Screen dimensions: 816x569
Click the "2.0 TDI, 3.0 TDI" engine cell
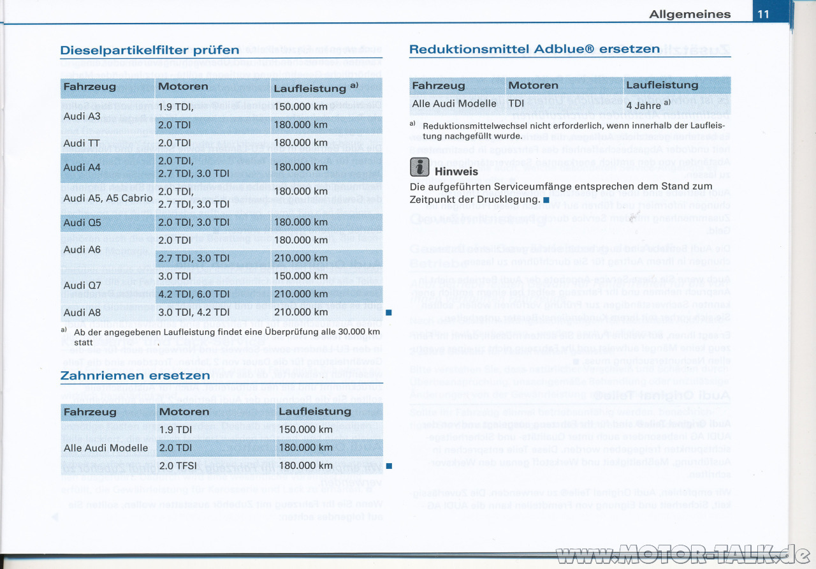pyautogui.click(x=194, y=223)
